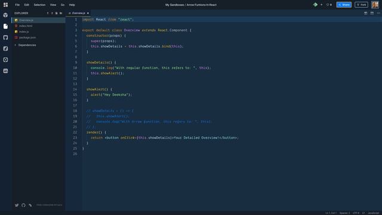Click the 'import React from "react"' code line
Image resolution: width=382 pixels, height=215 pixels.
point(108,20)
